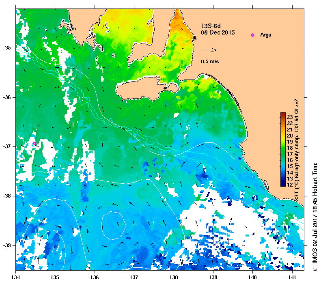Click longitude label 137 on bottom axis
The height and width of the screenshot is (284, 321).
[134, 277]
